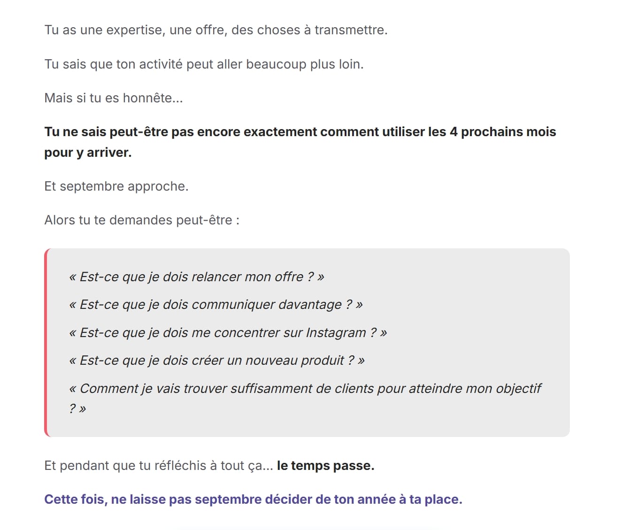Click the quote about créer un nouveau produit

(217, 361)
